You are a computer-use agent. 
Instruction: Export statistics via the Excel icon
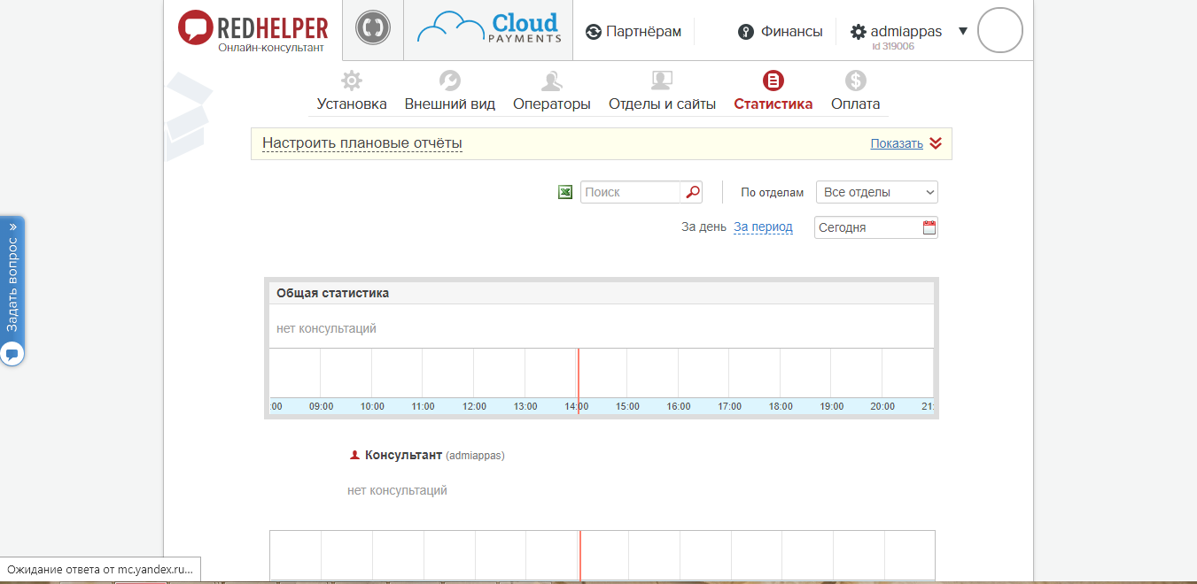tap(565, 191)
